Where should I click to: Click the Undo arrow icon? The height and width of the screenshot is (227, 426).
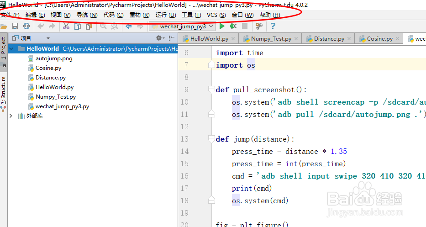[41, 26]
